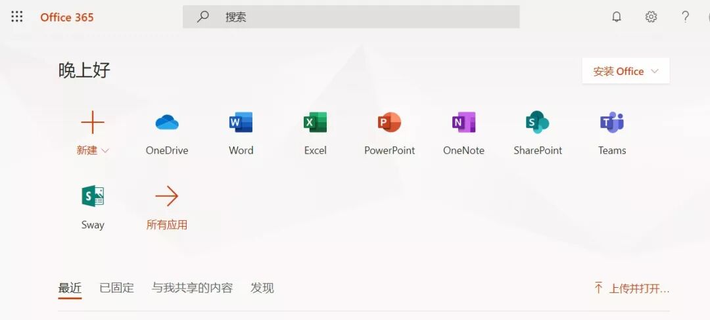This screenshot has height=320, width=710.
Task: Switch to the 已固定 tab
Action: point(117,288)
